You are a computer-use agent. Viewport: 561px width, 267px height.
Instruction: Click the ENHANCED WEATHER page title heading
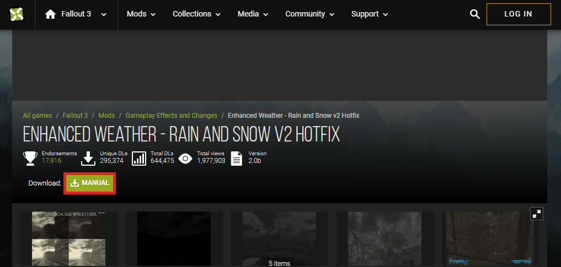click(x=181, y=134)
